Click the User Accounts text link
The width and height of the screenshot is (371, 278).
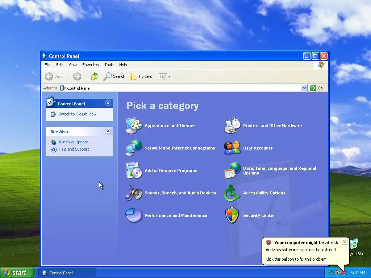pos(258,148)
